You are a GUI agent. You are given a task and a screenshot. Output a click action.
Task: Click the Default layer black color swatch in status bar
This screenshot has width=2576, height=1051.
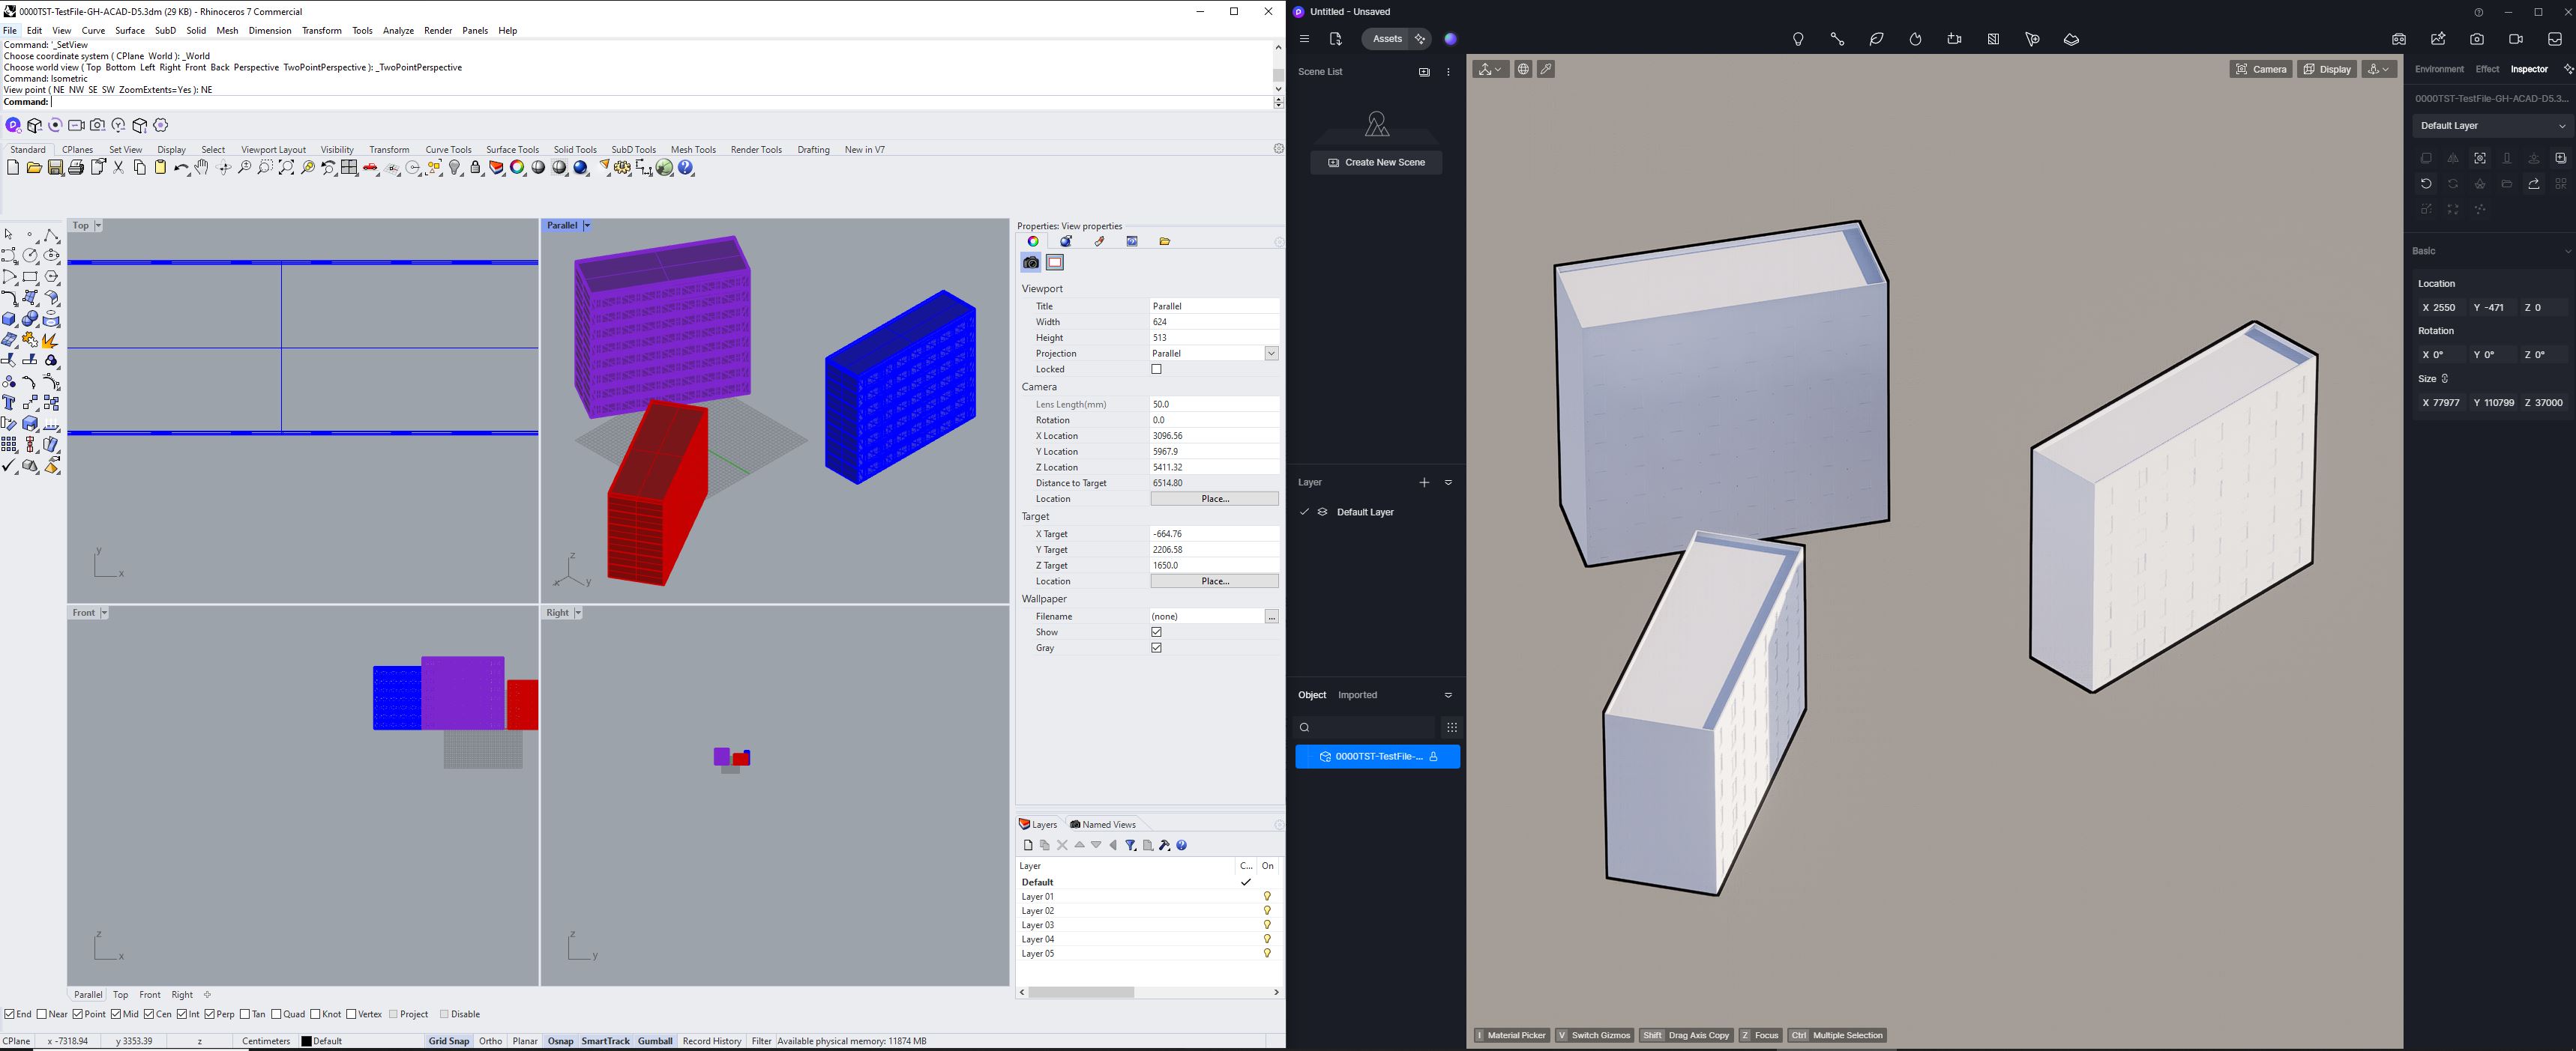[x=306, y=1041]
